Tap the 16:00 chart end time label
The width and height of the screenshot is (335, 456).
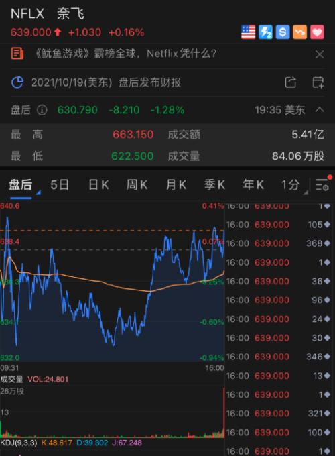click(x=214, y=368)
